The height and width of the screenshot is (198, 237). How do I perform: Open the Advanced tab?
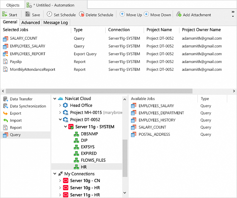[30, 23]
